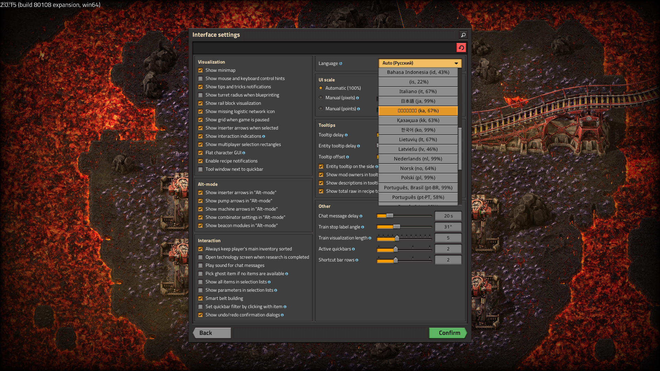The image size is (660, 371).
Task: Click info icon beside Active quickbars
Action: (x=353, y=249)
